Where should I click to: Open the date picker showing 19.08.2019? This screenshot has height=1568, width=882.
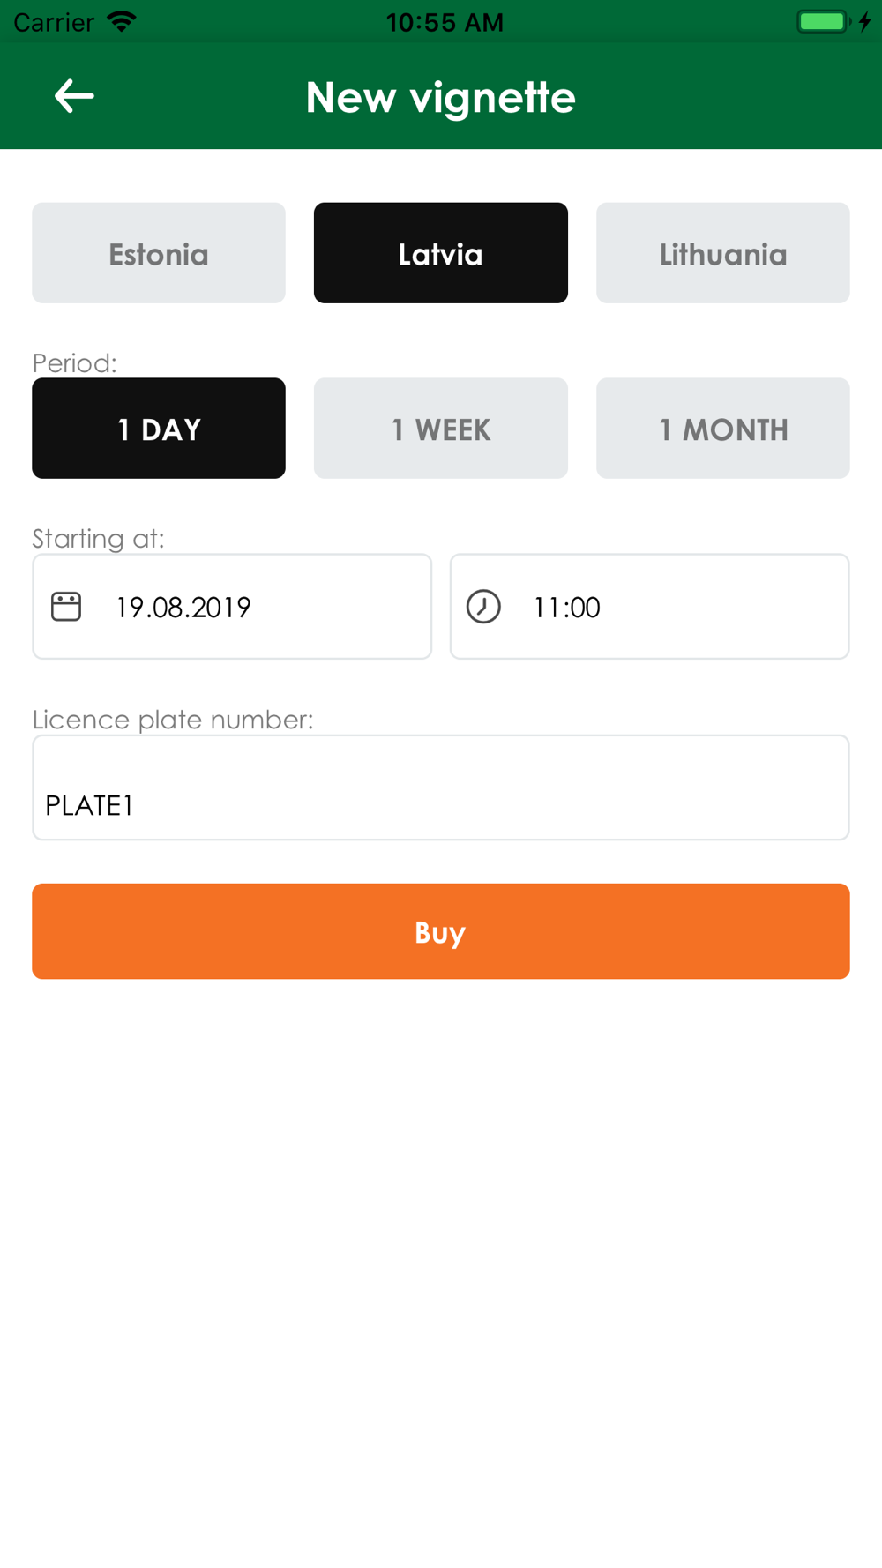pyautogui.click(x=232, y=607)
